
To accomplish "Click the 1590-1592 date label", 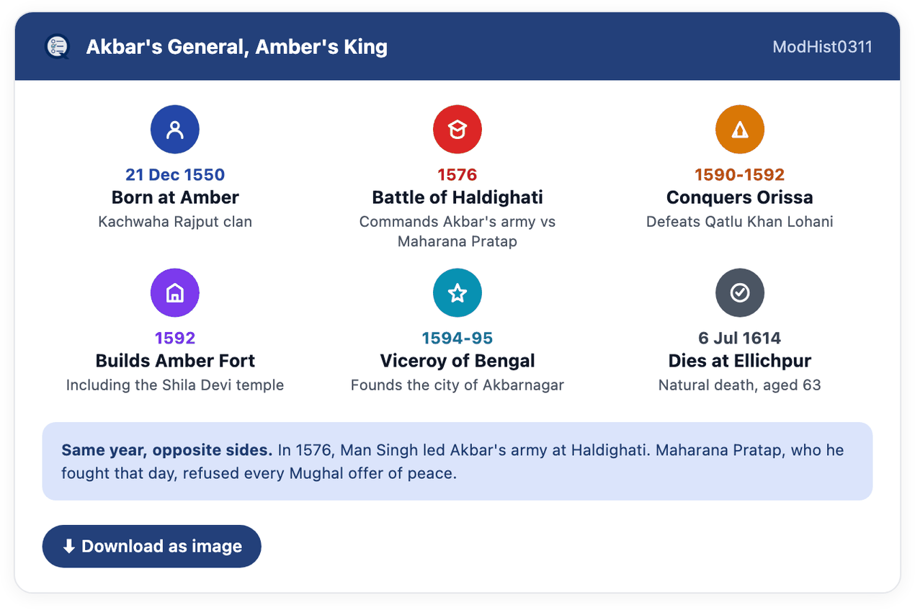I will 740,175.
